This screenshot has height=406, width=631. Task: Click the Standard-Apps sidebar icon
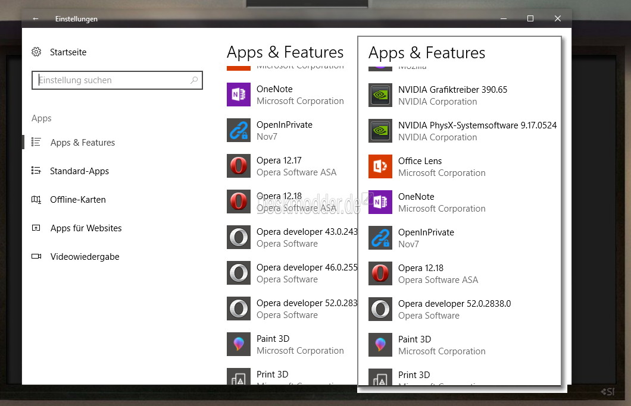click(x=36, y=171)
